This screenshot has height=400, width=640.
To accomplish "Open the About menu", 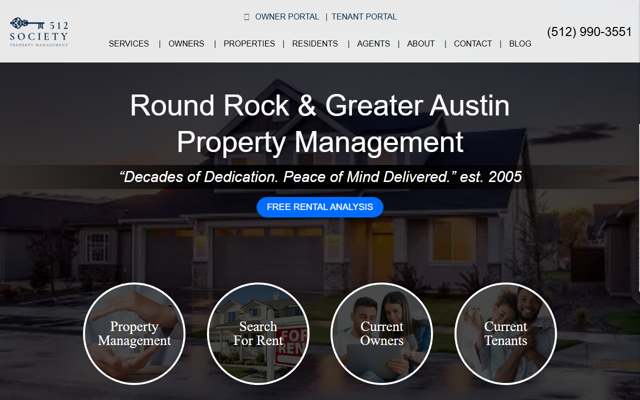I will (x=421, y=43).
